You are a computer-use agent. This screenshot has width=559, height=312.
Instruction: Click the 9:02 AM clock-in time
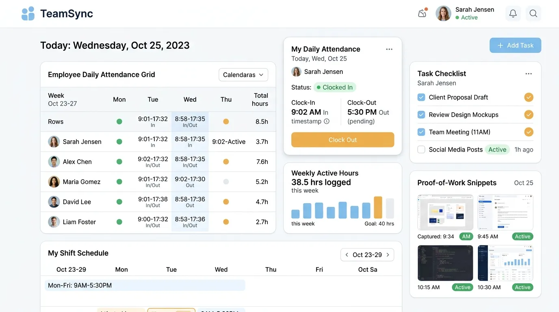point(306,112)
